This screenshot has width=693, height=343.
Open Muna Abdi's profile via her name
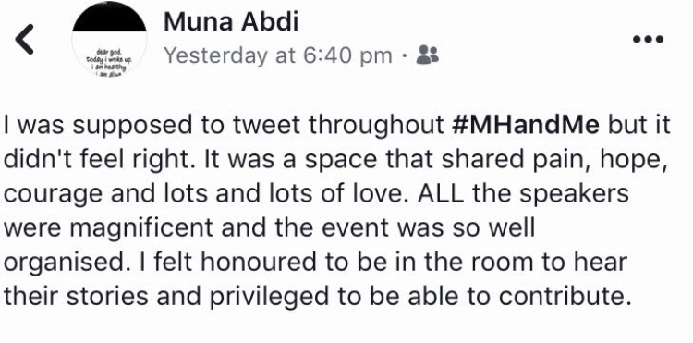pyautogui.click(x=231, y=22)
